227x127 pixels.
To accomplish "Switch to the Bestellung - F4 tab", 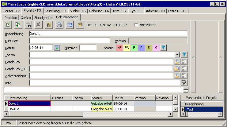I will [55, 11].
